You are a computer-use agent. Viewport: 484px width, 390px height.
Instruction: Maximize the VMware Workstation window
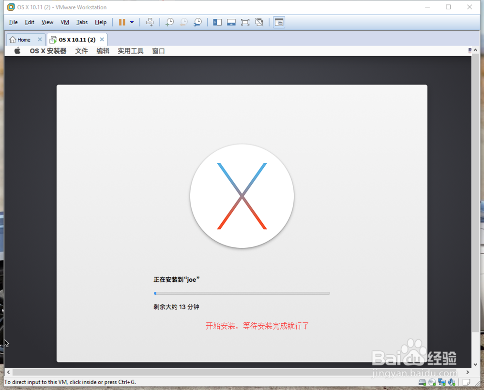click(x=448, y=7)
